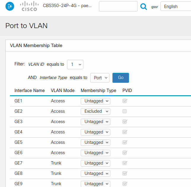Open GE5 Membership Type dropdown
Screen dimensions: 191x187
[x=95, y=142]
